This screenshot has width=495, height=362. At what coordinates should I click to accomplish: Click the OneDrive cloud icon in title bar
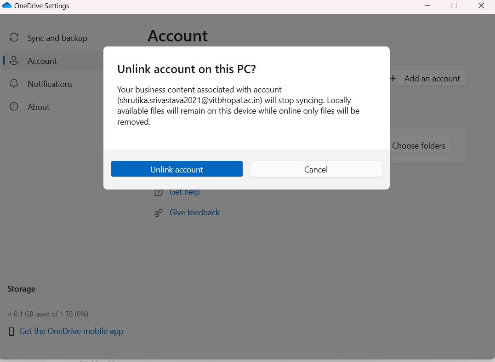pos(7,6)
